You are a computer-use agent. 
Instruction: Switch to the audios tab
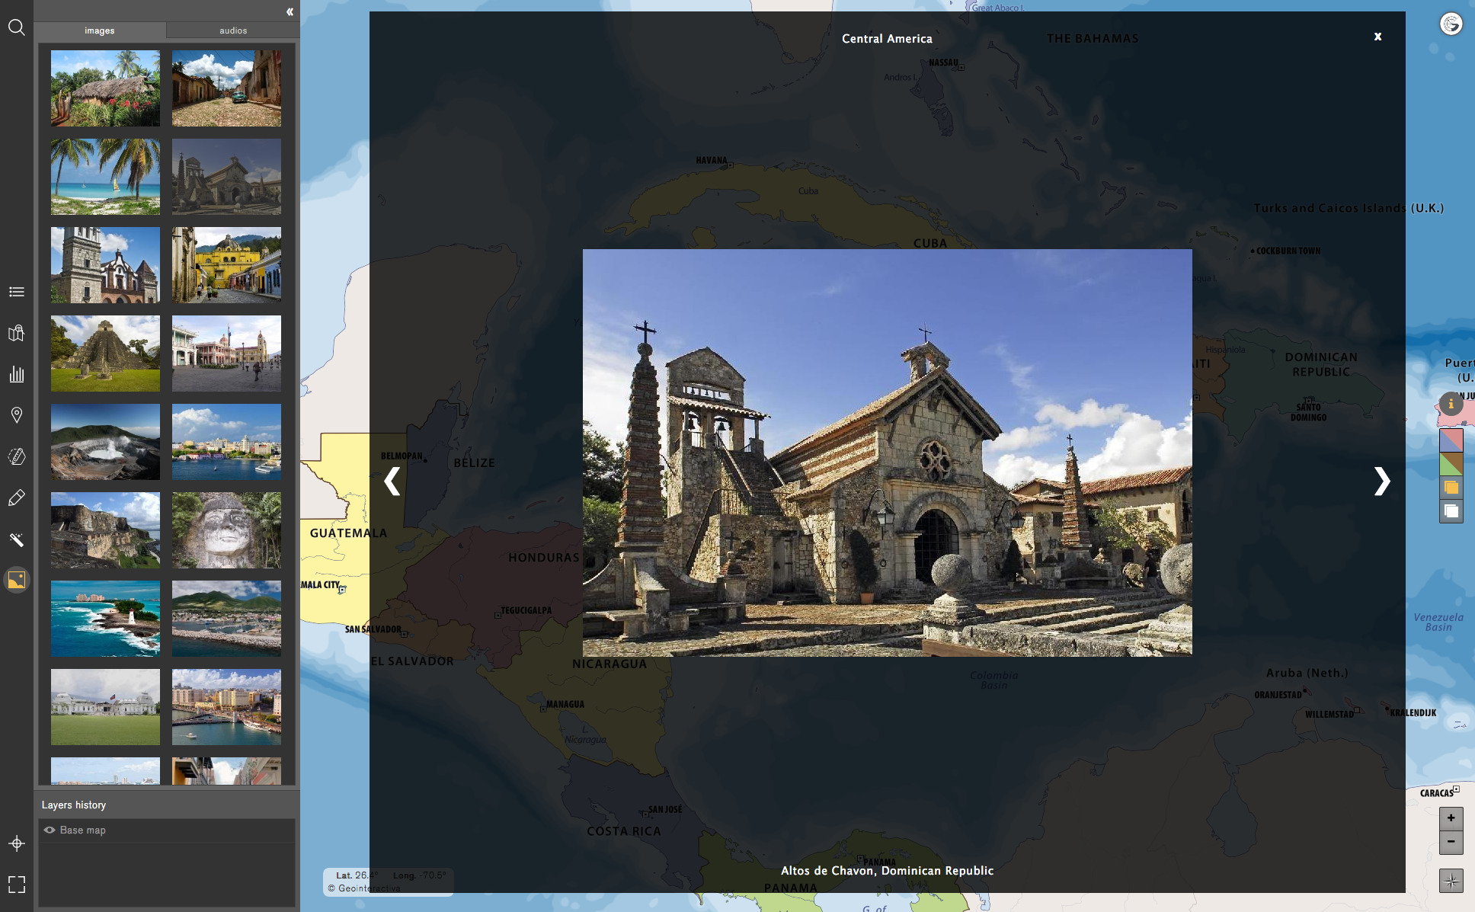233,30
